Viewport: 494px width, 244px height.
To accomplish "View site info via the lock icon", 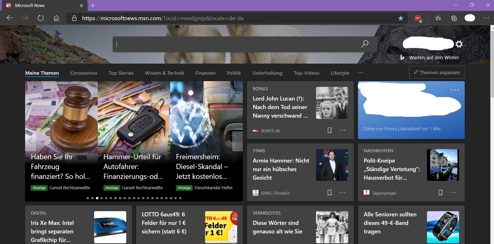I will (74, 18).
